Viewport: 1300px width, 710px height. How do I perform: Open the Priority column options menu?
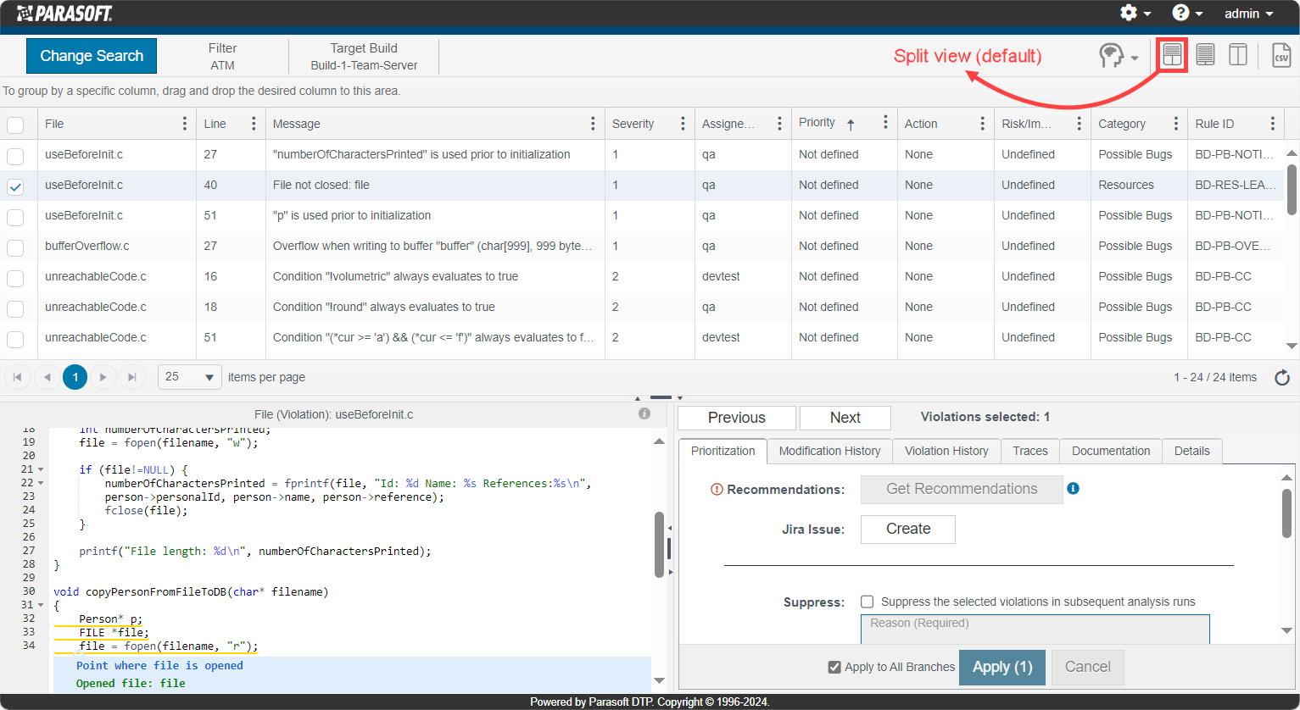click(885, 123)
